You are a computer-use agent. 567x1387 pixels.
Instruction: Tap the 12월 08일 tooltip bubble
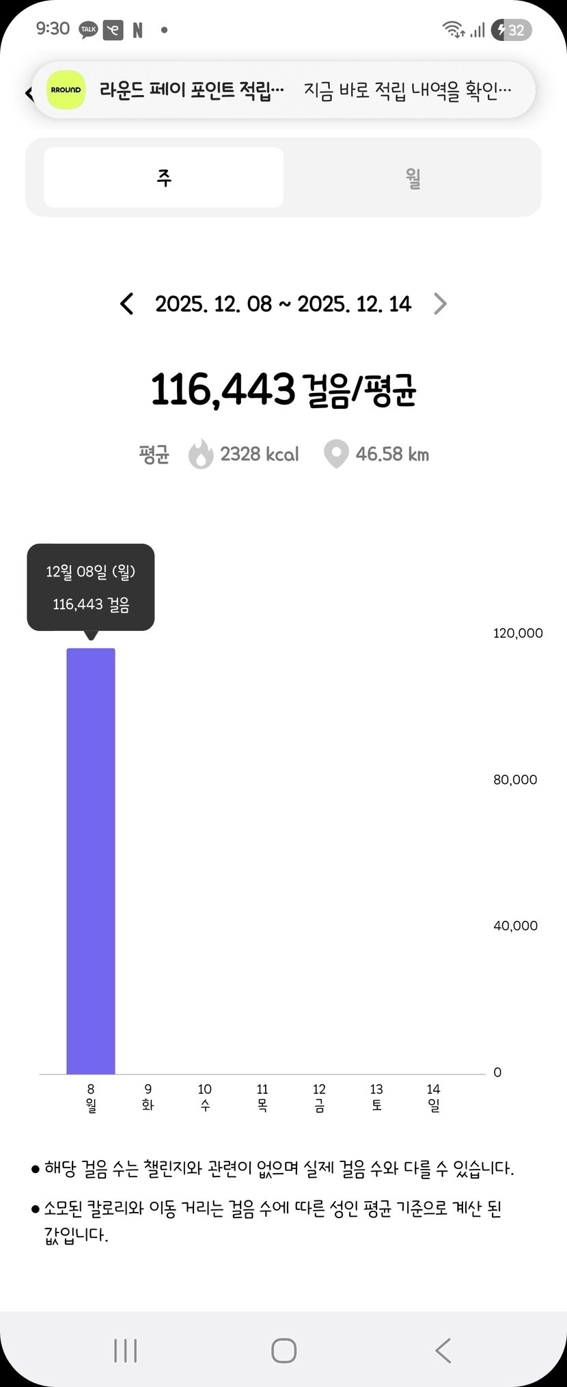[x=91, y=587]
